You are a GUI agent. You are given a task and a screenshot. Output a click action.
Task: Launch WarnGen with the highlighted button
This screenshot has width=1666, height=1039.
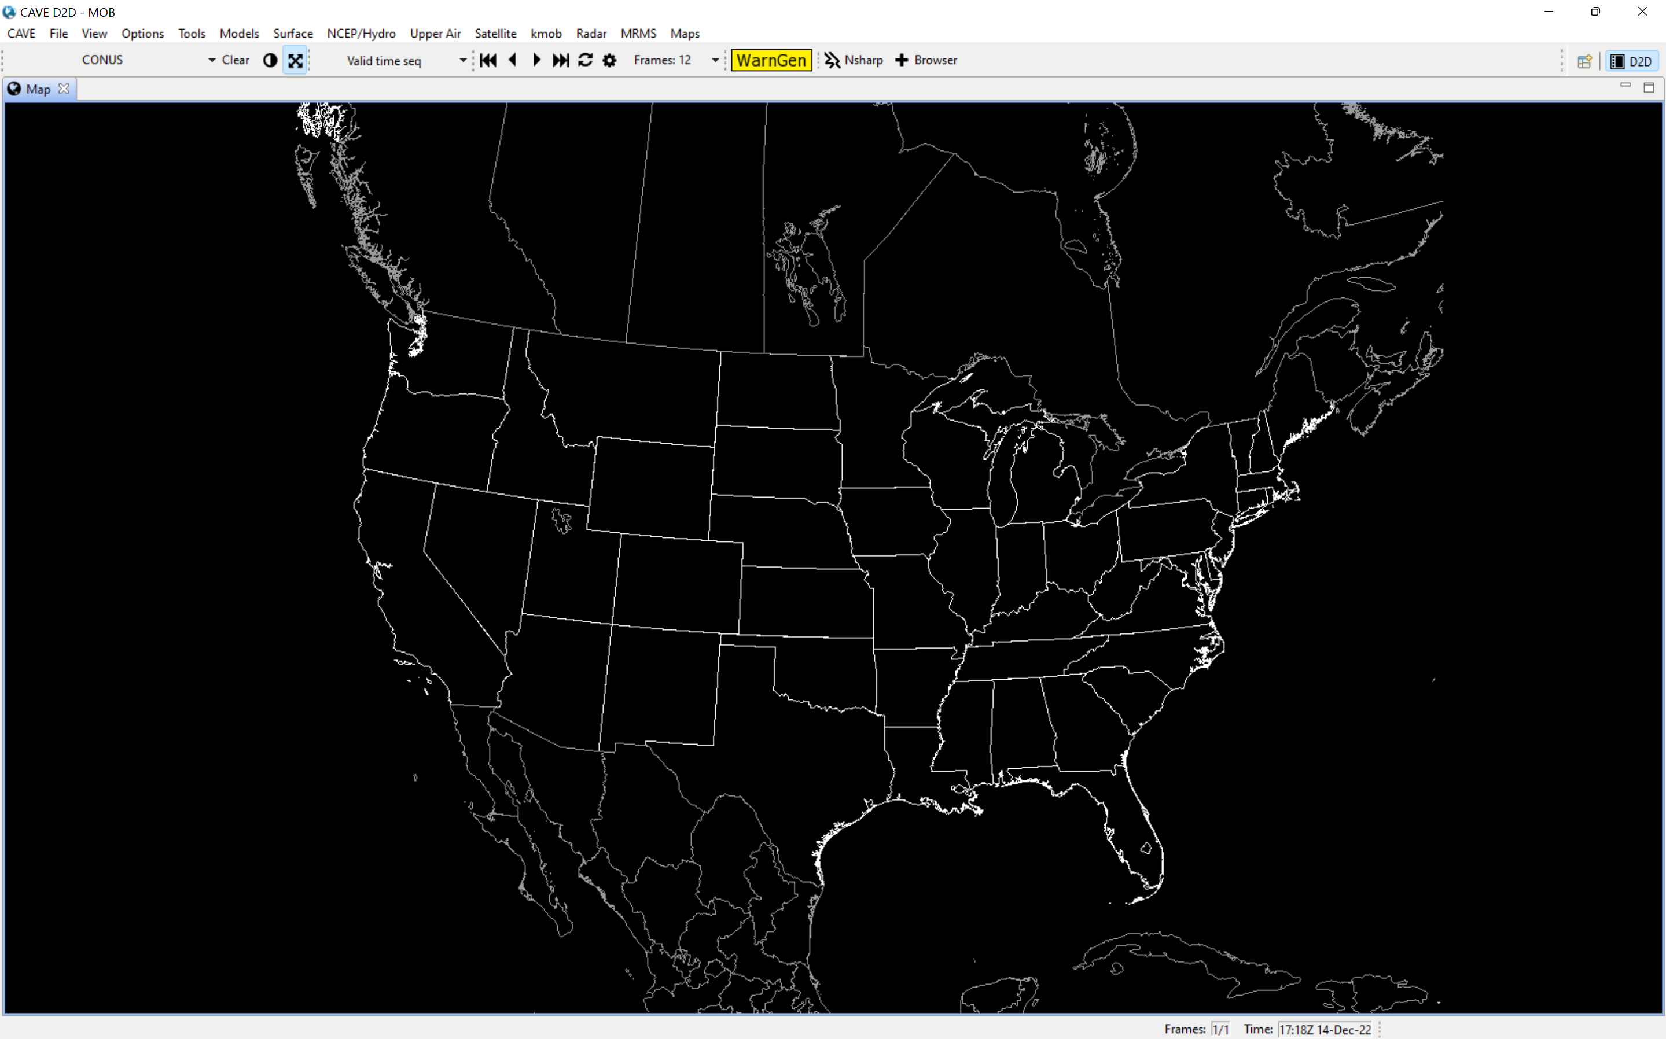pyautogui.click(x=771, y=60)
